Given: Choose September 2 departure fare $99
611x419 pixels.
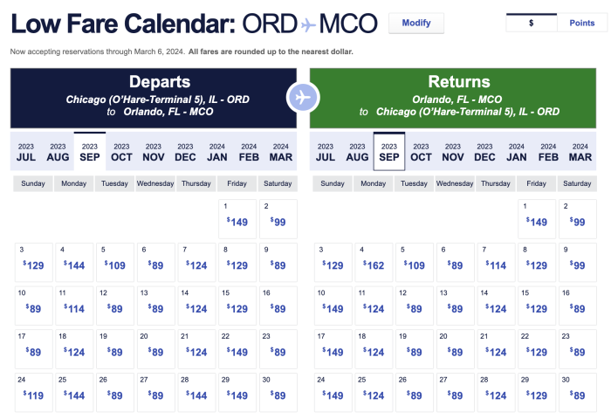Looking at the screenshot, I should click(278, 217).
